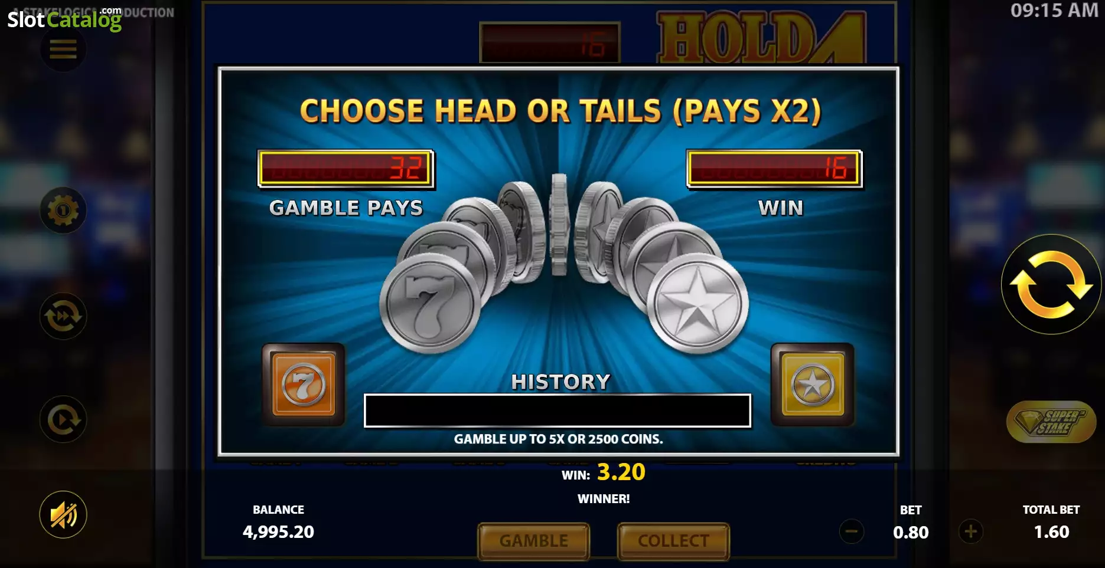Toggle the Super Stake button
The height and width of the screenshot is (568, 1105).
point(1051,422)
